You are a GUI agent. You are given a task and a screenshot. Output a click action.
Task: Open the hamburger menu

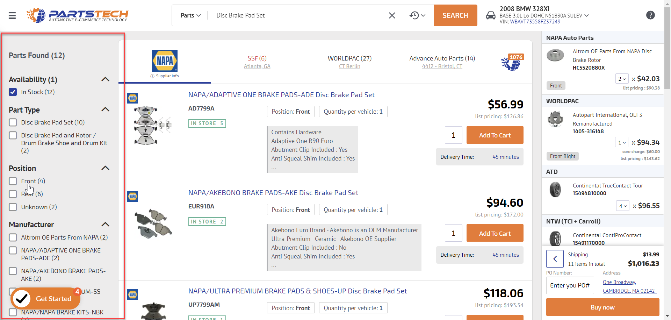(12, 15)
